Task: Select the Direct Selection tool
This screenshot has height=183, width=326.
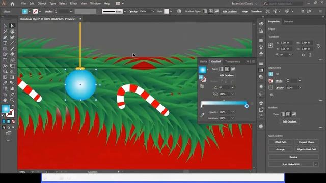Action: (x=12, y=26)
